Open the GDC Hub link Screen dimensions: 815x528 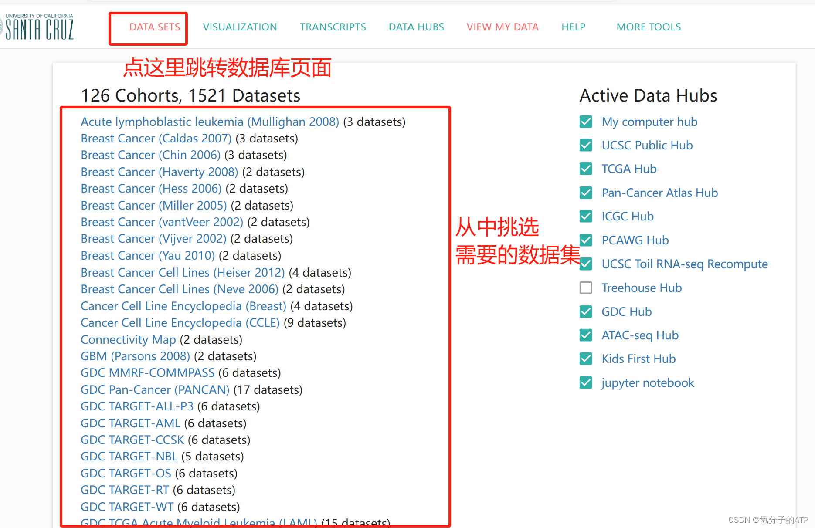[627, 311]
